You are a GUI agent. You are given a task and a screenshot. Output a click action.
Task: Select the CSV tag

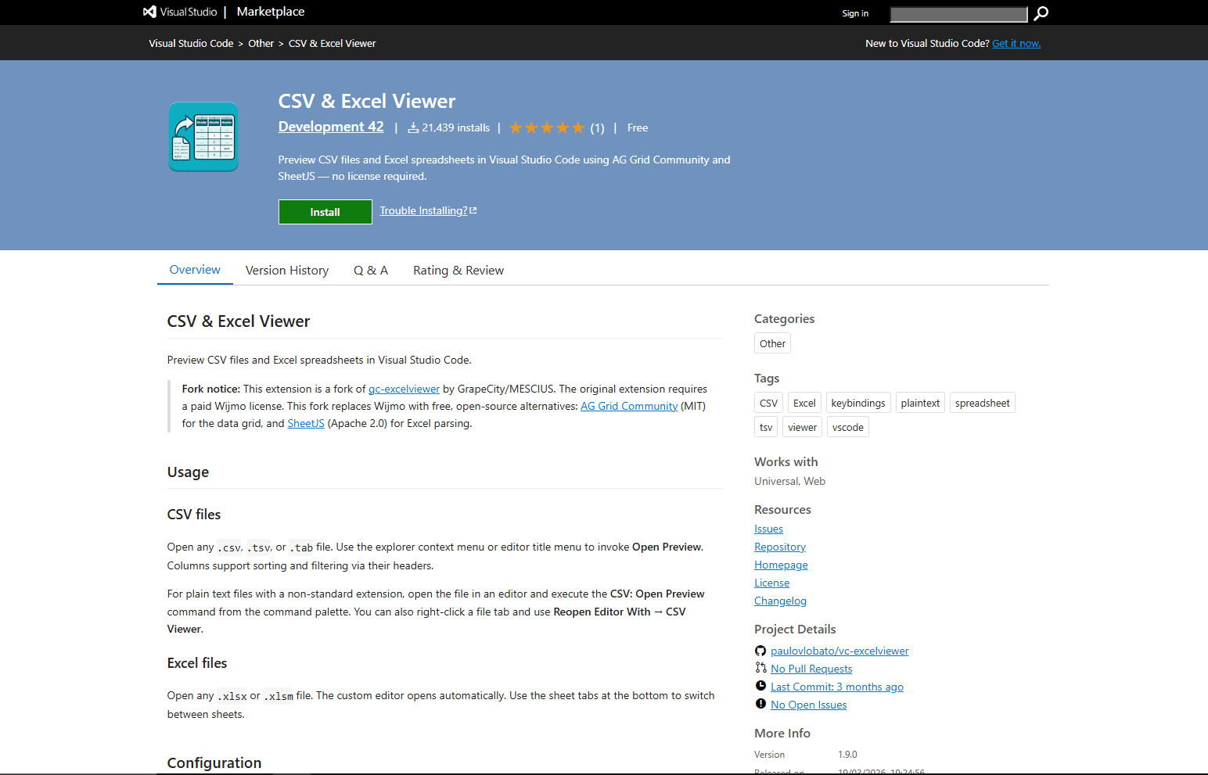click(x=768, y=403)
